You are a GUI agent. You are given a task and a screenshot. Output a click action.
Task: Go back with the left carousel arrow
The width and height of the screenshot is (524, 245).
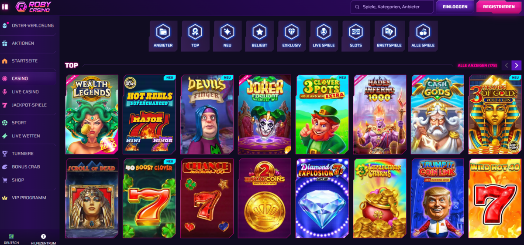pyautogui.click(x=507, y=65)
